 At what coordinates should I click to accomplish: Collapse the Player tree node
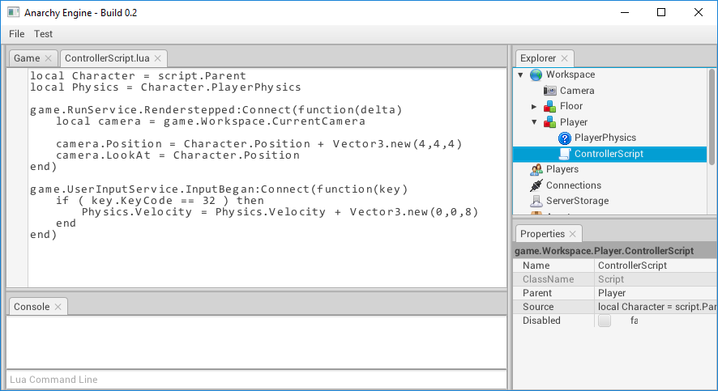(x=534, y=122)
